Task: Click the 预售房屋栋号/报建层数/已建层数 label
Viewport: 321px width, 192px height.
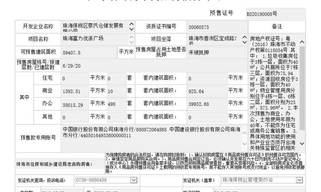Action: click(38, 65)
